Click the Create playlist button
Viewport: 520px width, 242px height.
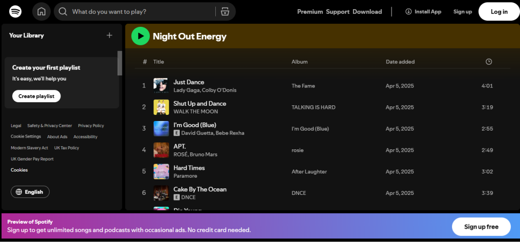(x=36, y=96)
